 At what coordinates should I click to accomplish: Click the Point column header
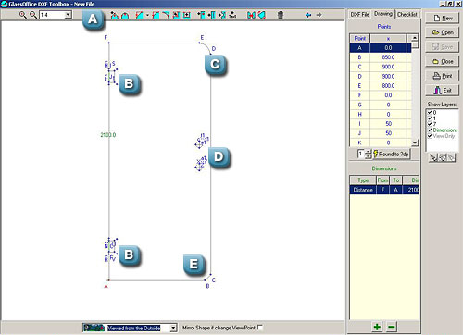click(359, 38)
